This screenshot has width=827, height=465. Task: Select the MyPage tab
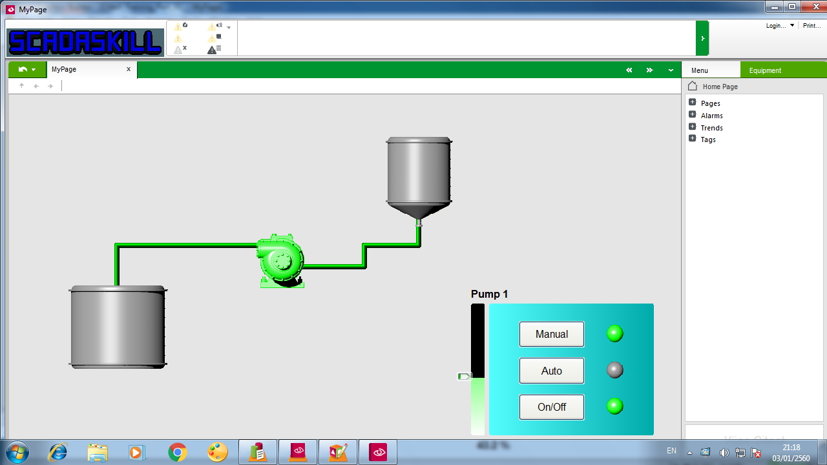pos(63,69)
